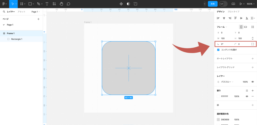Select Rectangle 1 layer in layers list
This screenshot has width=257, height=125.
pyautogui.click(x=17, y=39)
